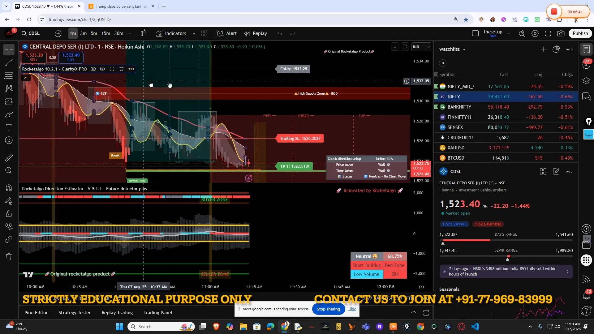The height and width of the screenshot is (334, 594).
Task: Open the emoji and icons tool
Action: click(x=9, y=140)
